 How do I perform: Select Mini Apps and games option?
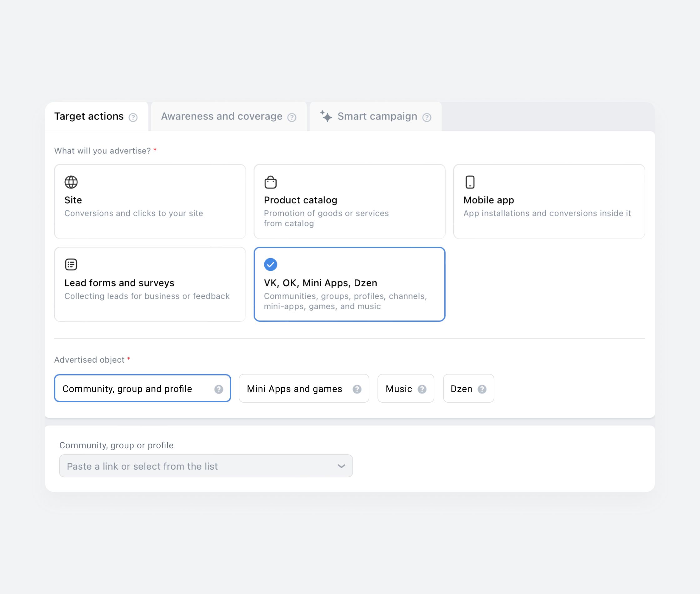coord(294,389)
